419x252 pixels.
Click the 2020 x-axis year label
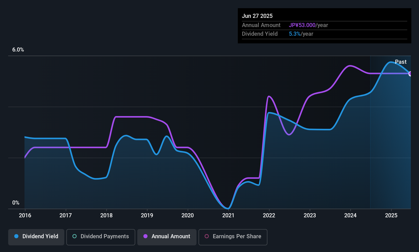[x=188, y=216]
